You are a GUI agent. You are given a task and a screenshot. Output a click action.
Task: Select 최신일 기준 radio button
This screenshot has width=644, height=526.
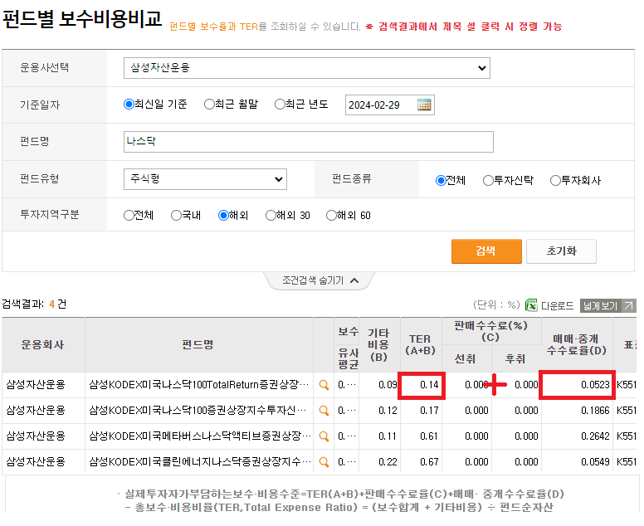tap(129, 105)
